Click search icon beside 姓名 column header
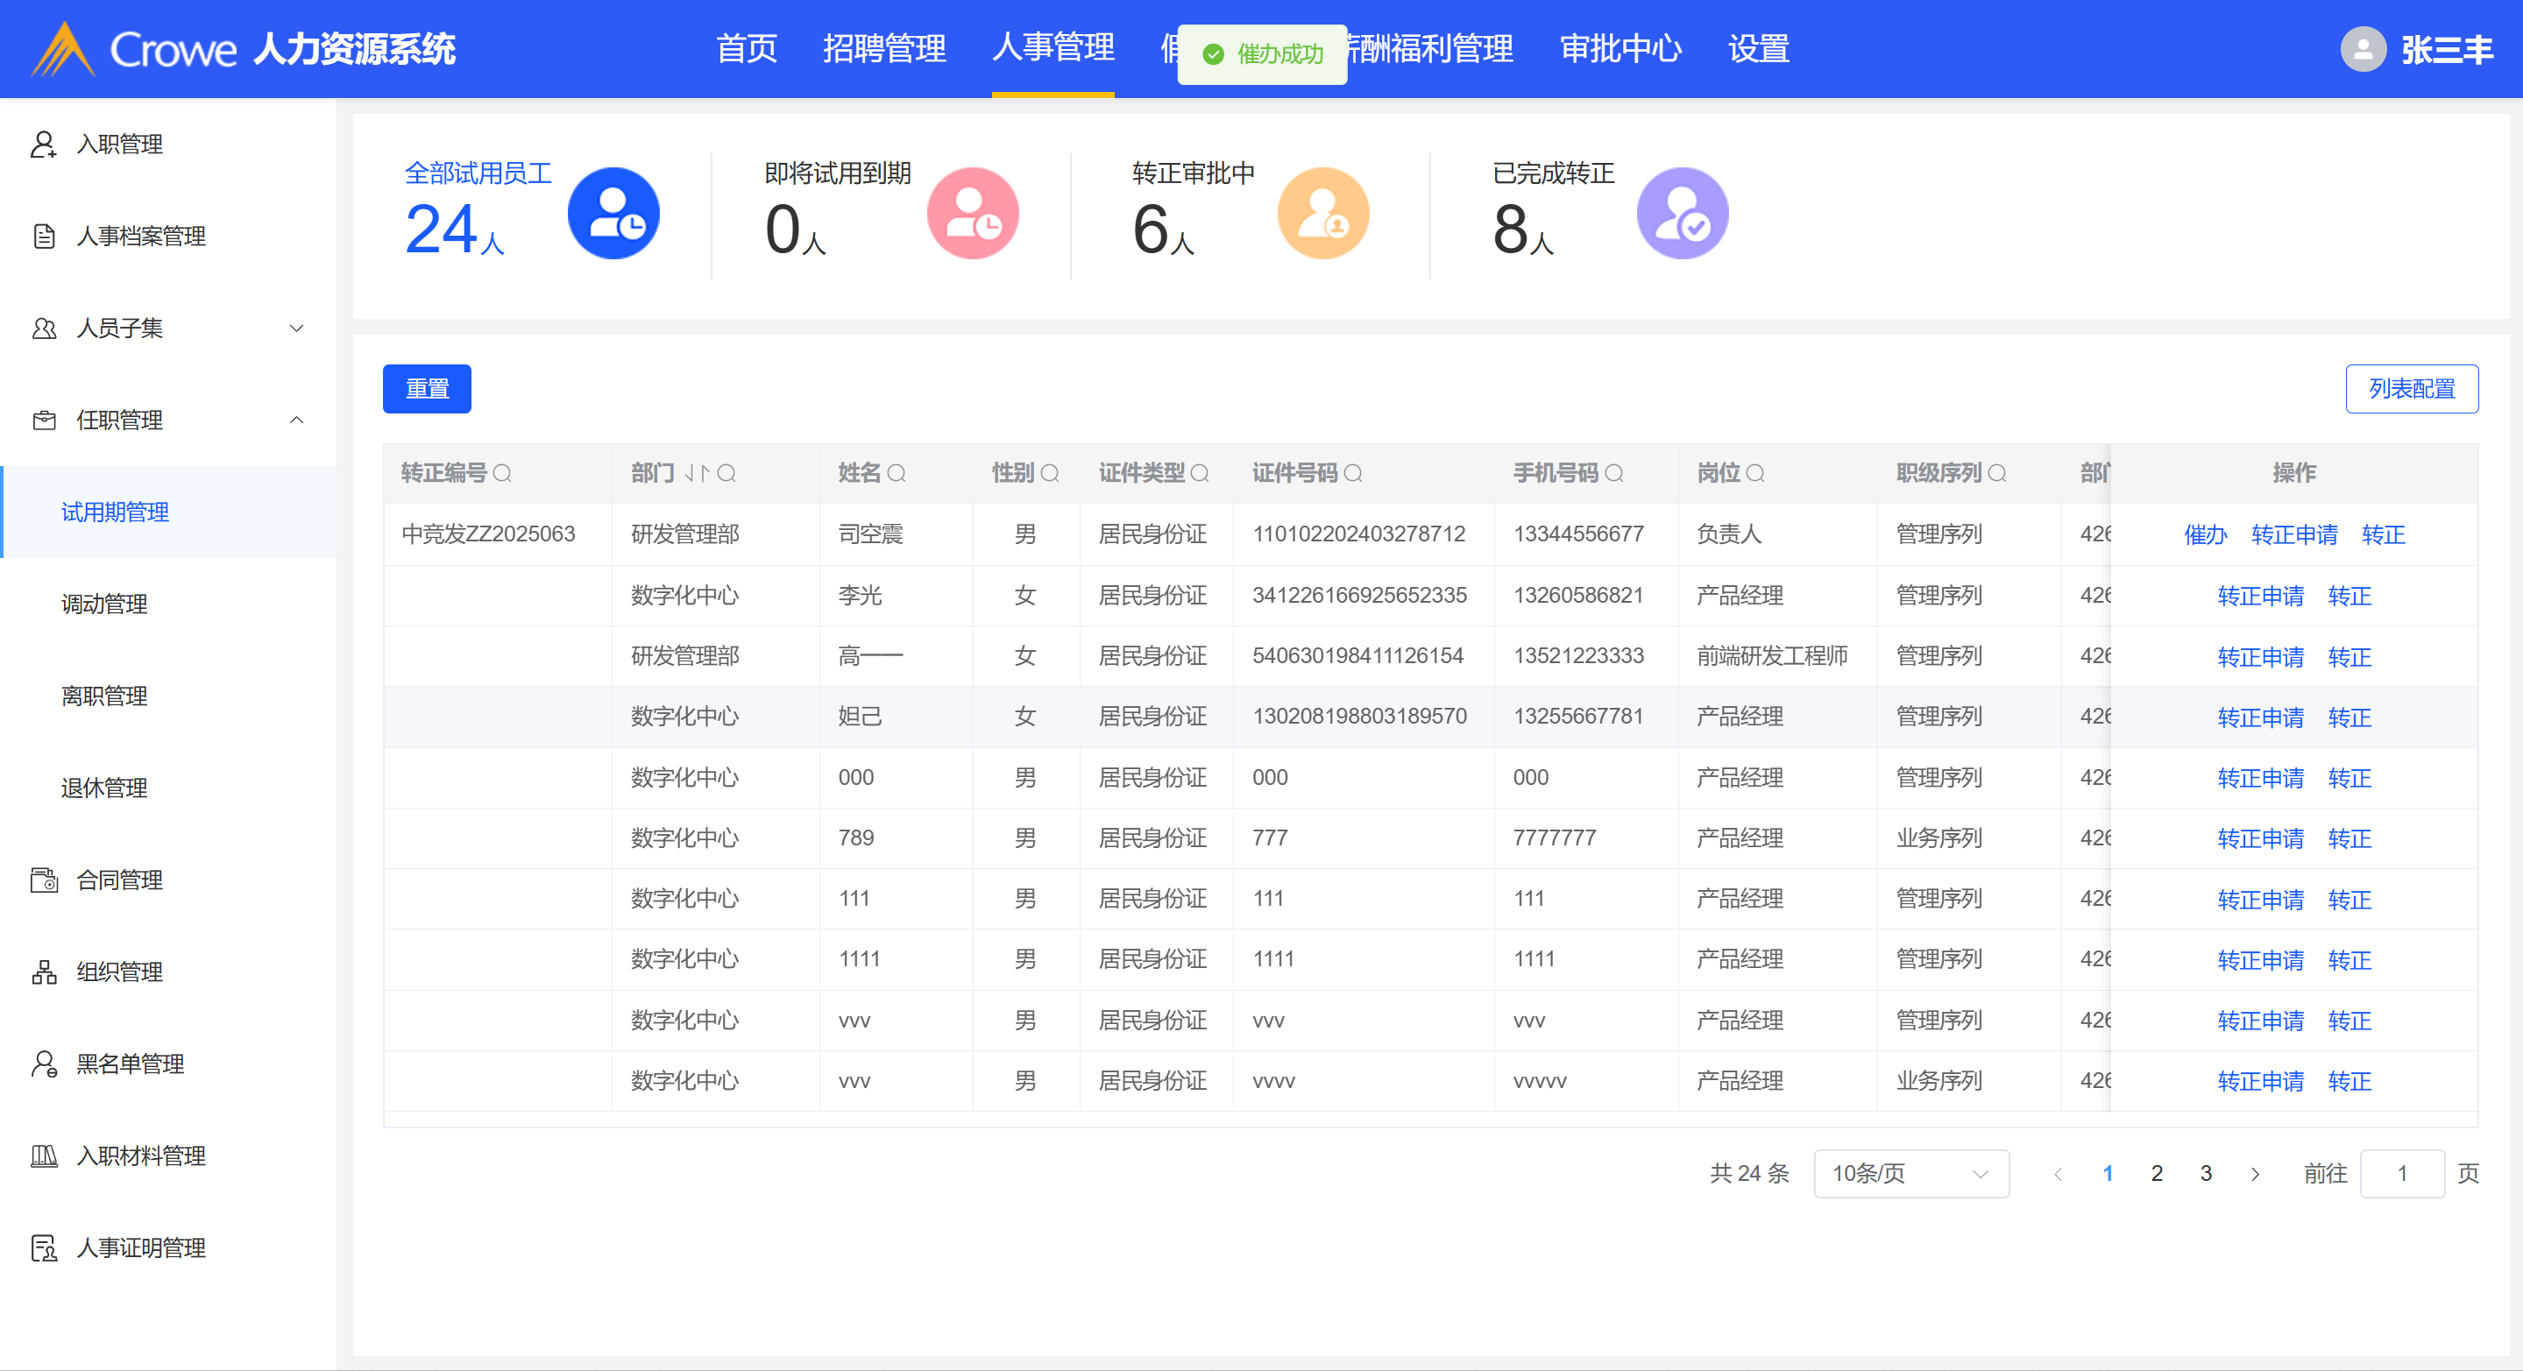 tap(897, 474)
